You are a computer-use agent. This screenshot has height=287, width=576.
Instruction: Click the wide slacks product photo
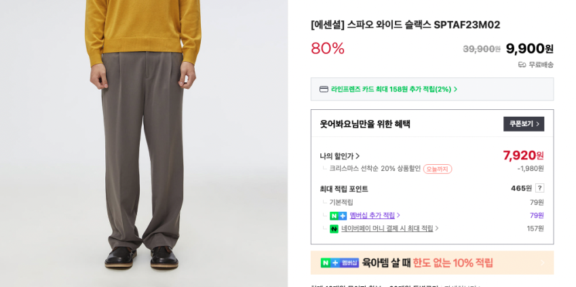click(x=144, y=143)
